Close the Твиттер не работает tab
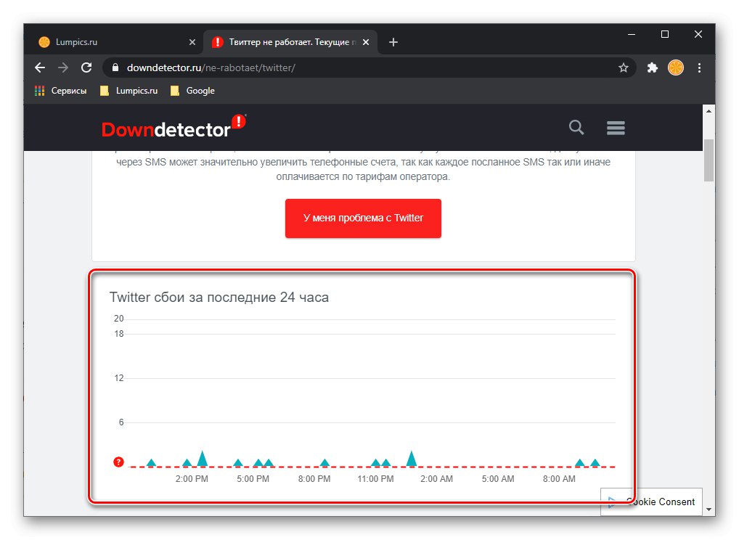This screenshot has width=739, height=540. point(366,42)
